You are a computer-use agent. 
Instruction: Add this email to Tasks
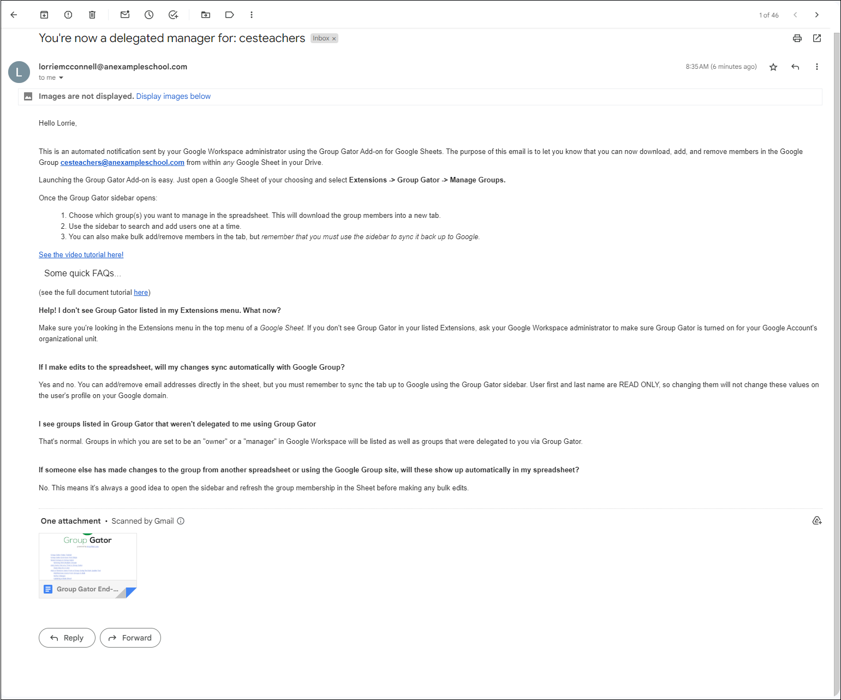point(174,15)
